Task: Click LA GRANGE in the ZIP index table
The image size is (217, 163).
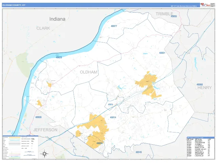Action: (199, 146)
